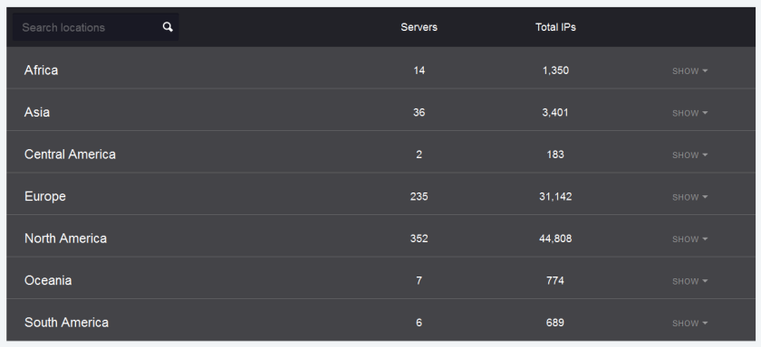Show South America server list
This screenshot has width=761, height=347.
point(689,324)
